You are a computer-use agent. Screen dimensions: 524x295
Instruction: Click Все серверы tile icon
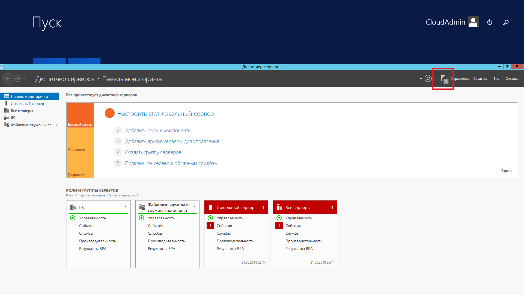279,207
